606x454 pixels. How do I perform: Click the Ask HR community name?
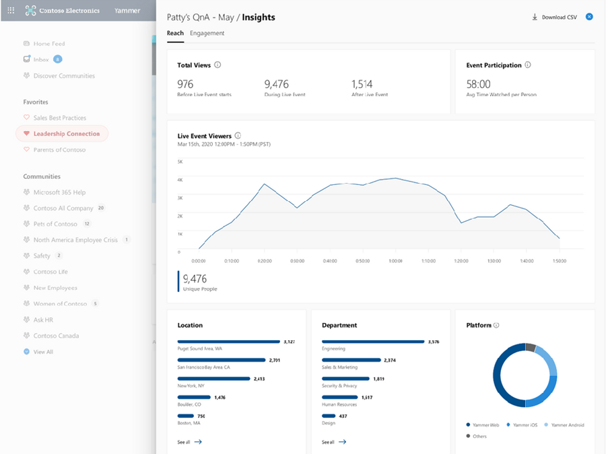[43, 319]
